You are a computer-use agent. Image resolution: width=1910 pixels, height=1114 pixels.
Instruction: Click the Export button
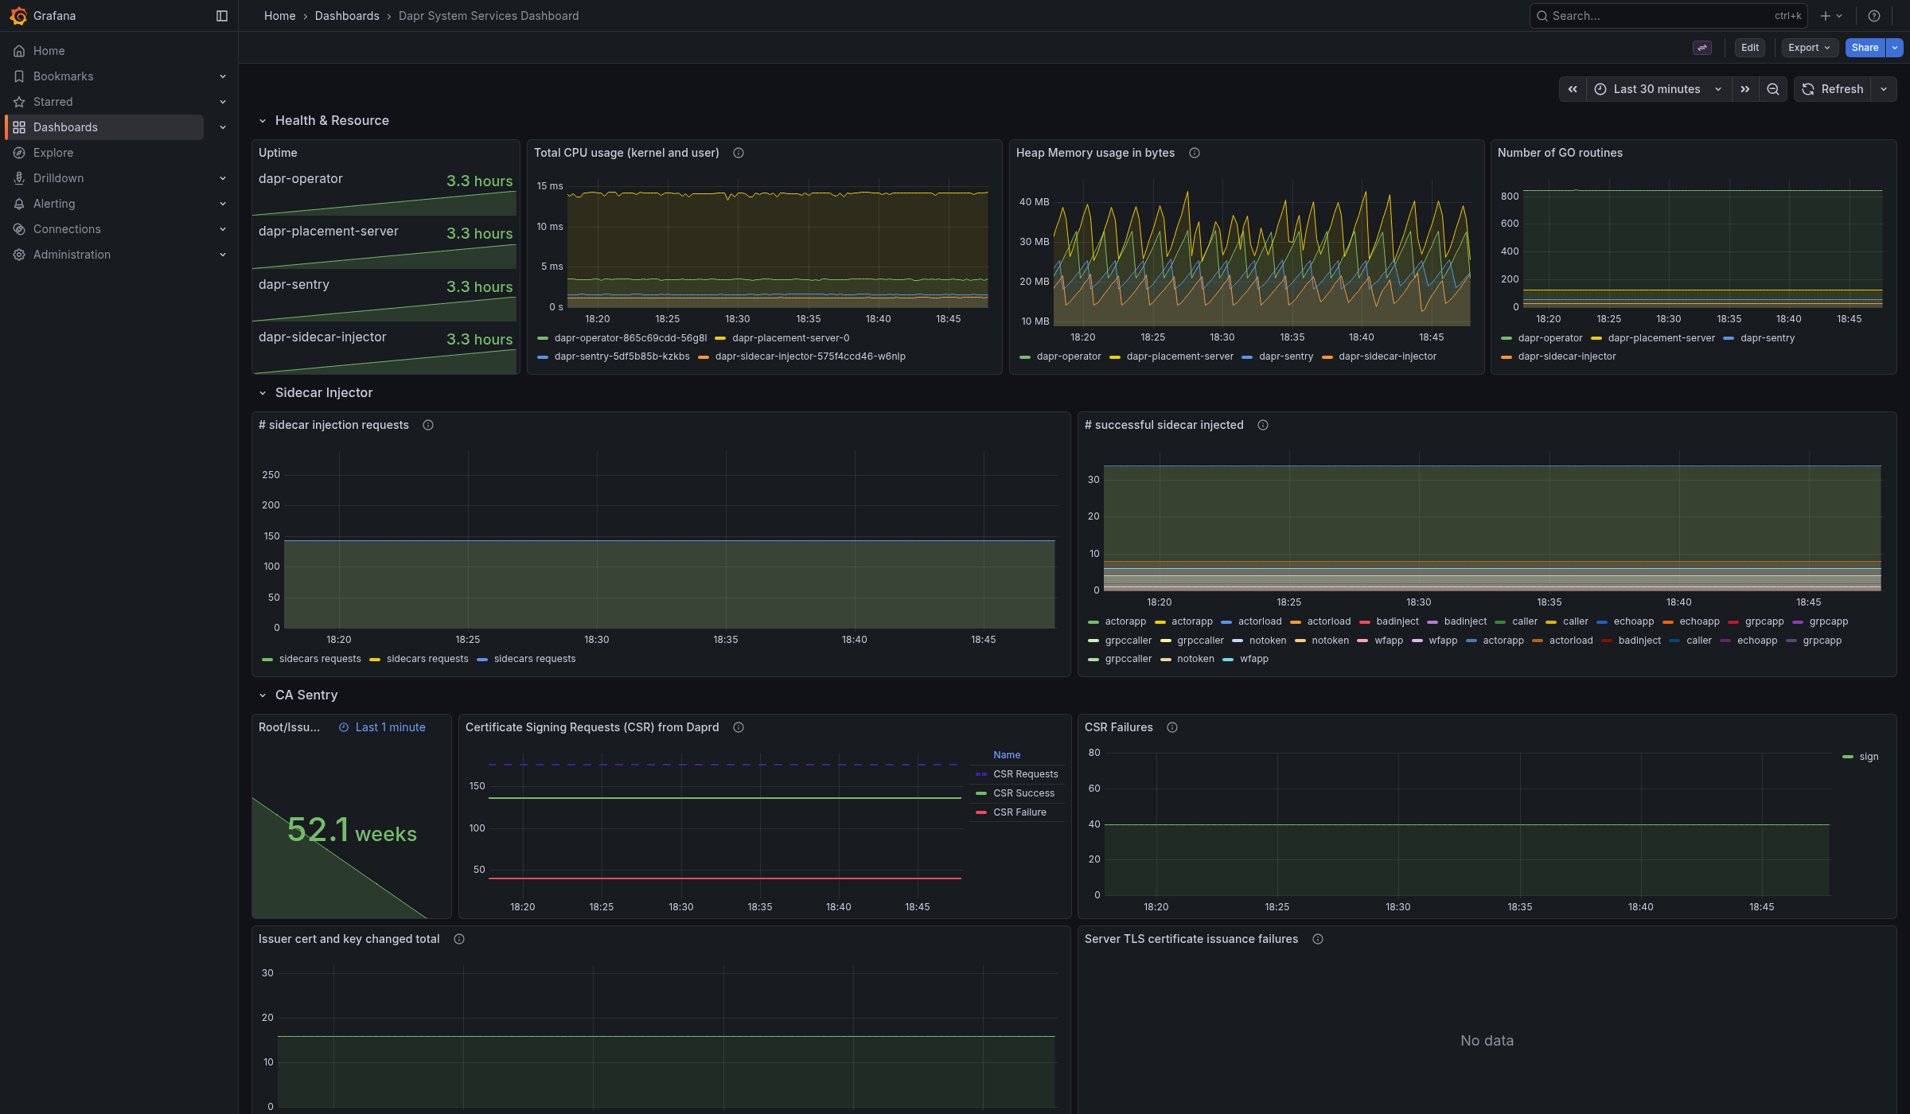tap(1809, 48)
